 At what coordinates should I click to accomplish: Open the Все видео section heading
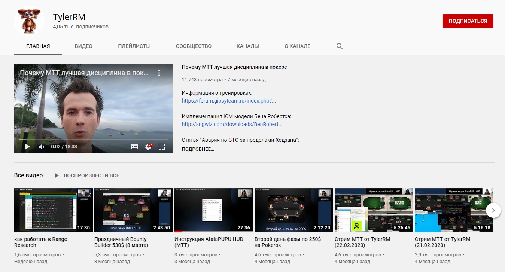click(28, 175)
